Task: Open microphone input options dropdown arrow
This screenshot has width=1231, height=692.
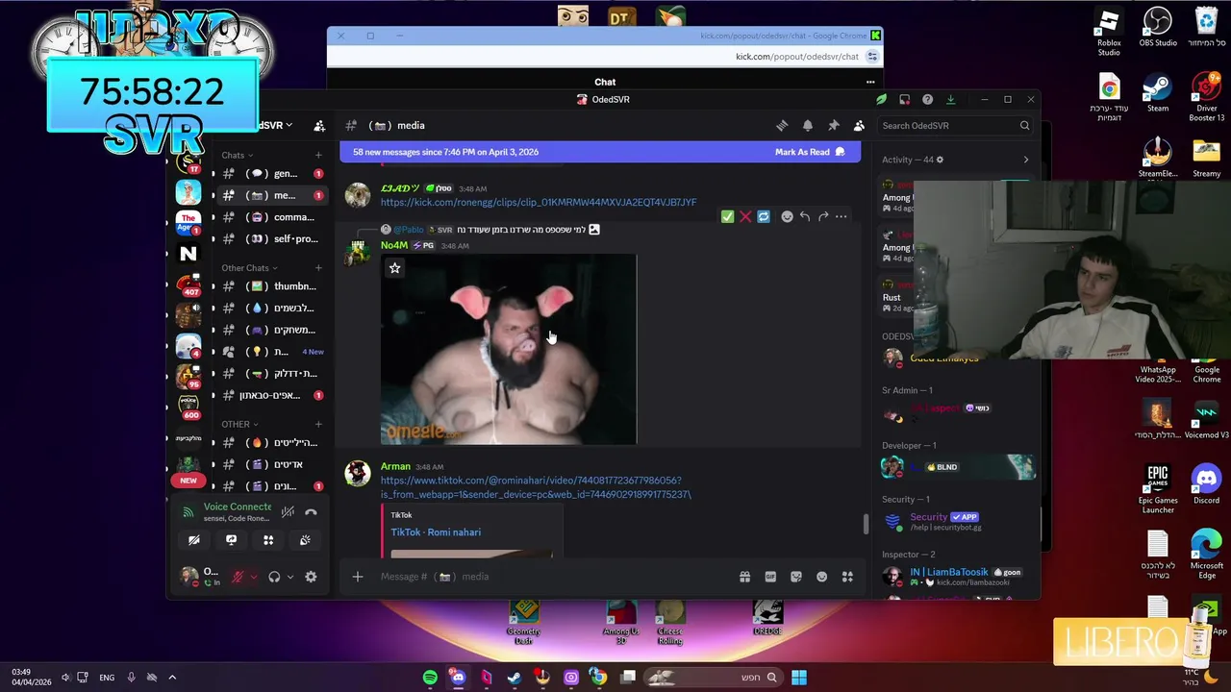Action: [x=253, y=577]
